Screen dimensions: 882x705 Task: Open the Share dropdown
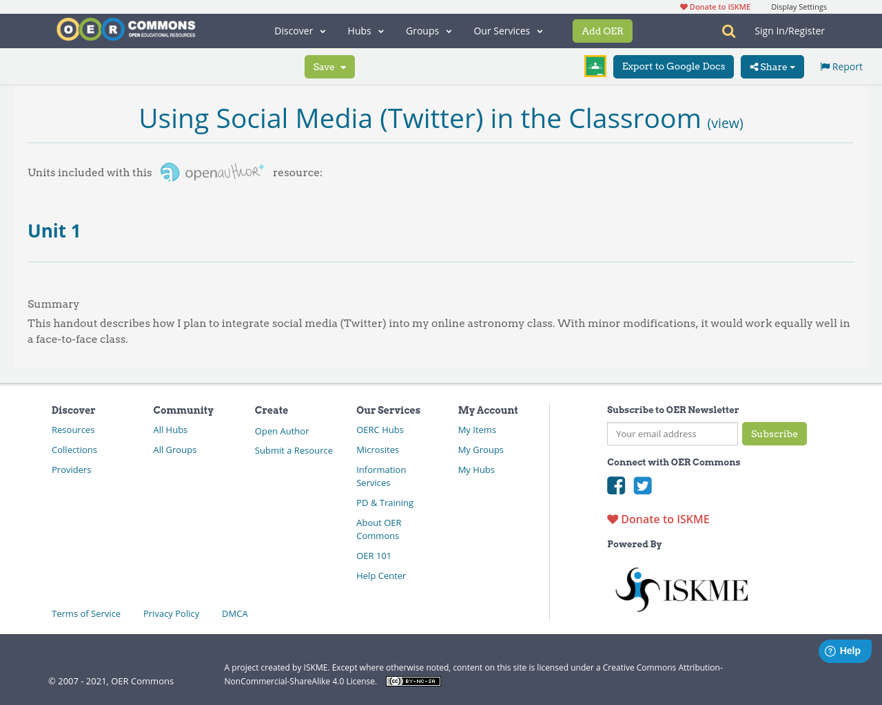coord(772,65)
